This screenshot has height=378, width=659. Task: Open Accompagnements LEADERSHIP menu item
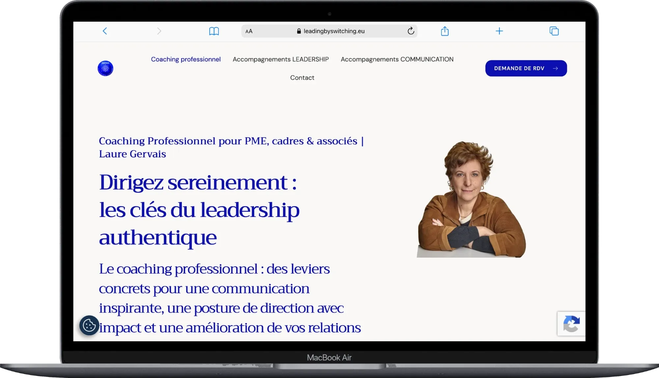[x=281, y=59]
